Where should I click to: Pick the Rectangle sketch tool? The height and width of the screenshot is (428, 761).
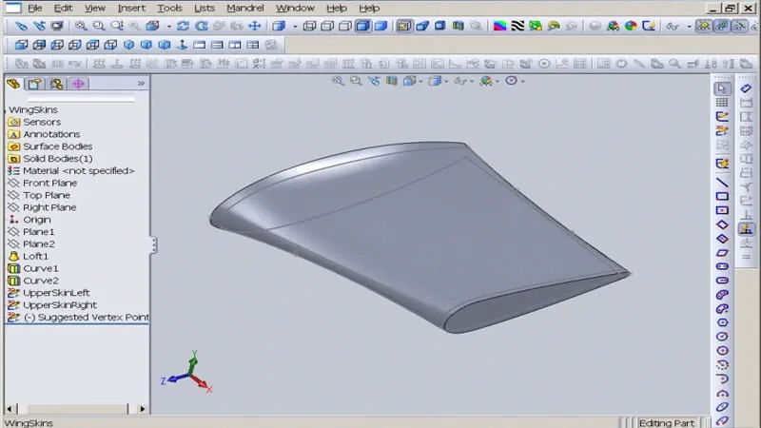tap(722, 196)
